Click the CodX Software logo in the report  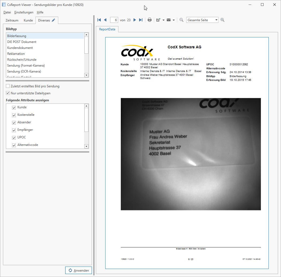[140, 53]
